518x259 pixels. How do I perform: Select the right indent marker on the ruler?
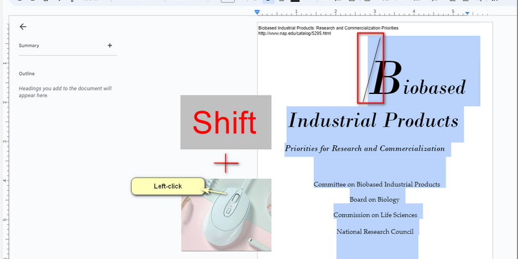[467, 13]
